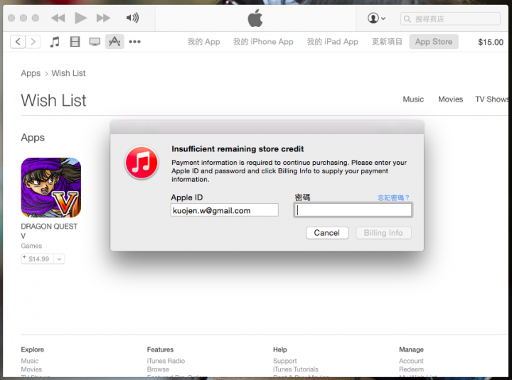Open the 我的 iPad App tab
512x380 pixels.
coord(332,42)
